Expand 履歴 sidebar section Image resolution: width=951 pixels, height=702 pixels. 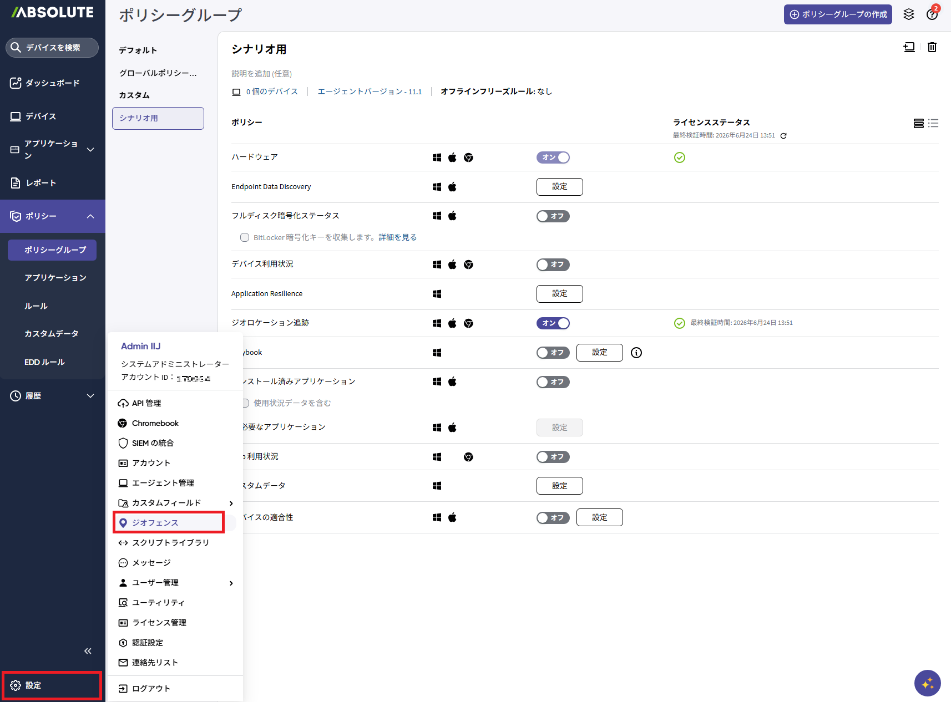[90, 396]
